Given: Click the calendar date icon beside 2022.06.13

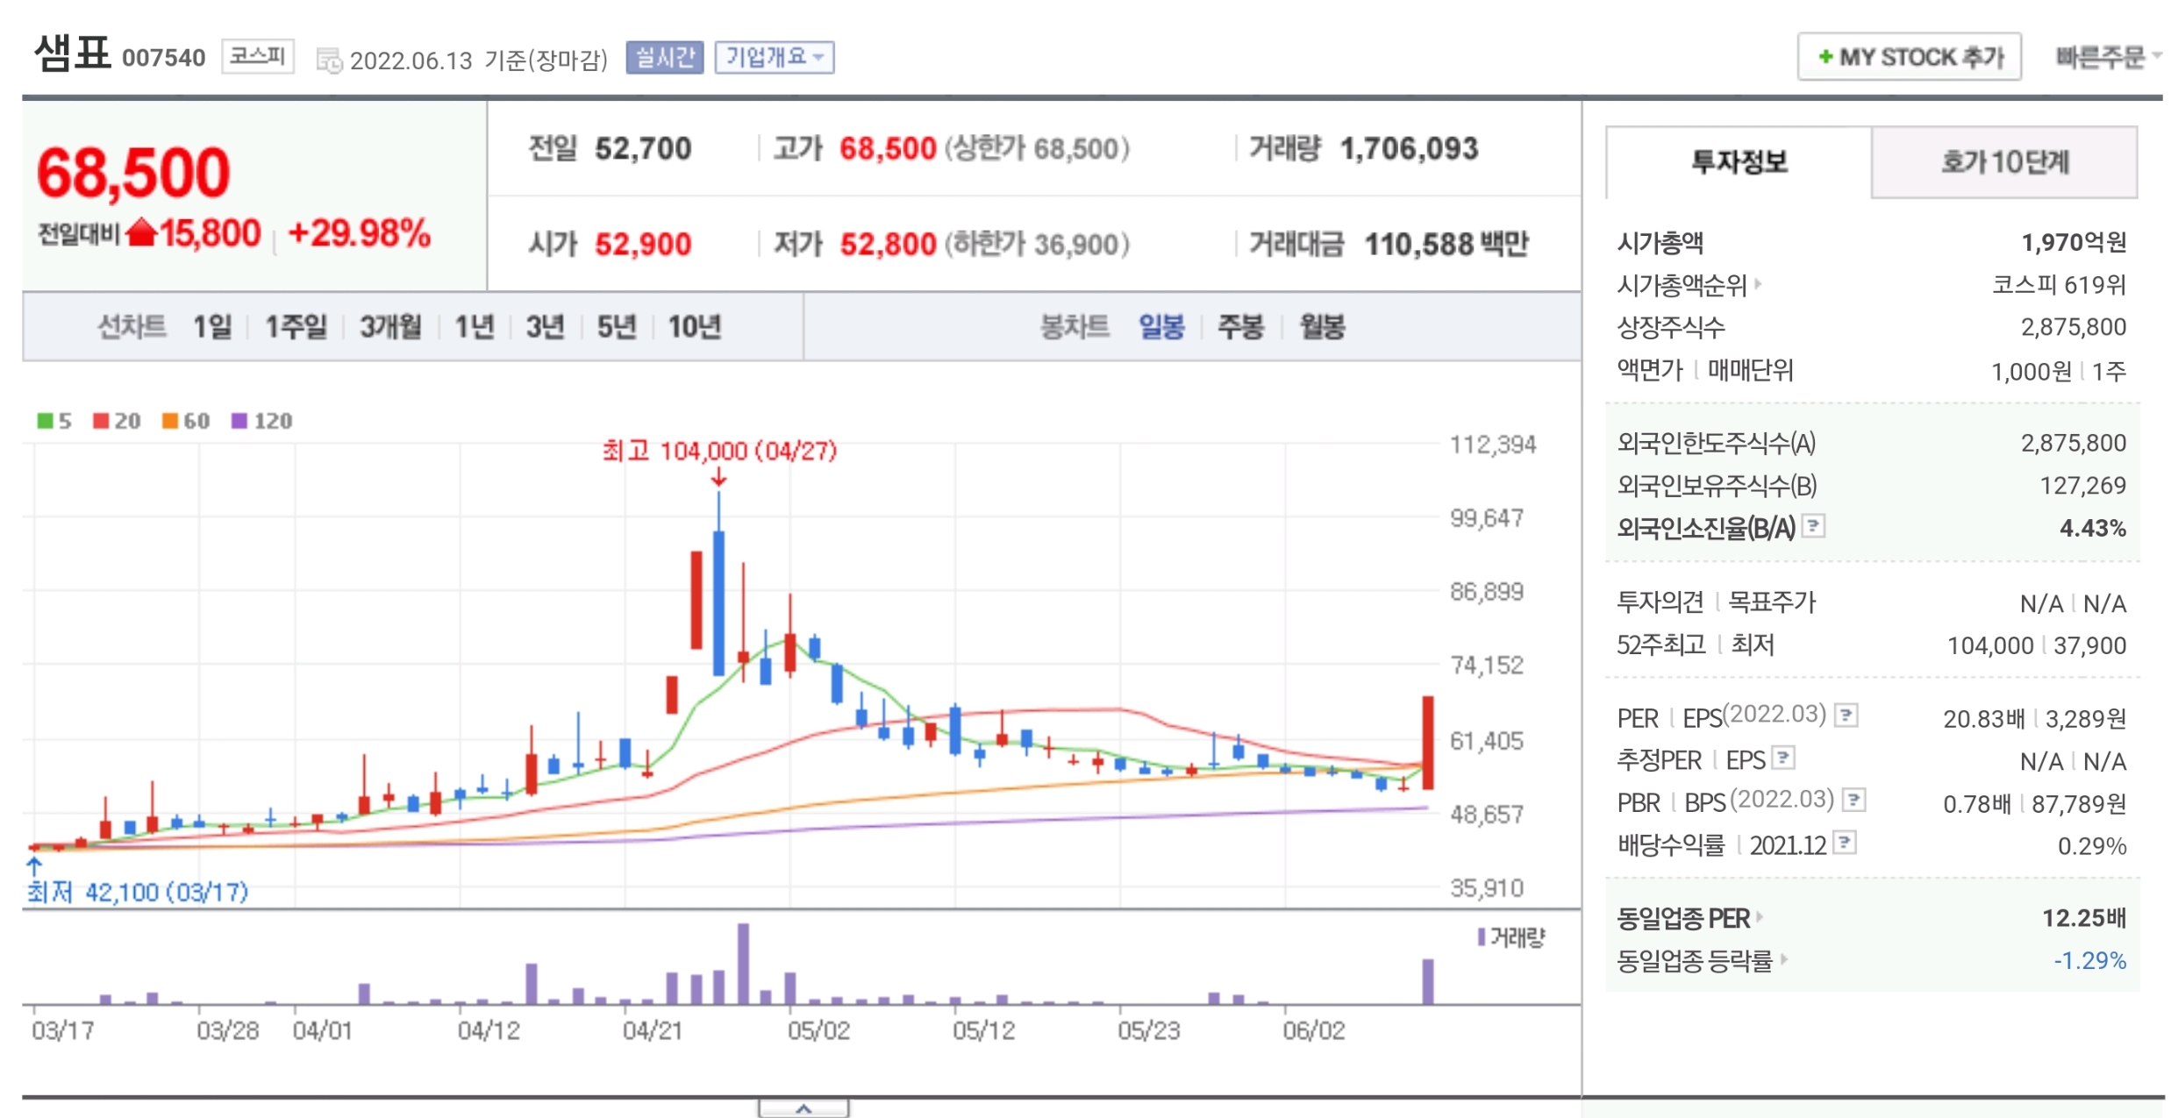Looking at the screenshot, I should tap(329, 61).
